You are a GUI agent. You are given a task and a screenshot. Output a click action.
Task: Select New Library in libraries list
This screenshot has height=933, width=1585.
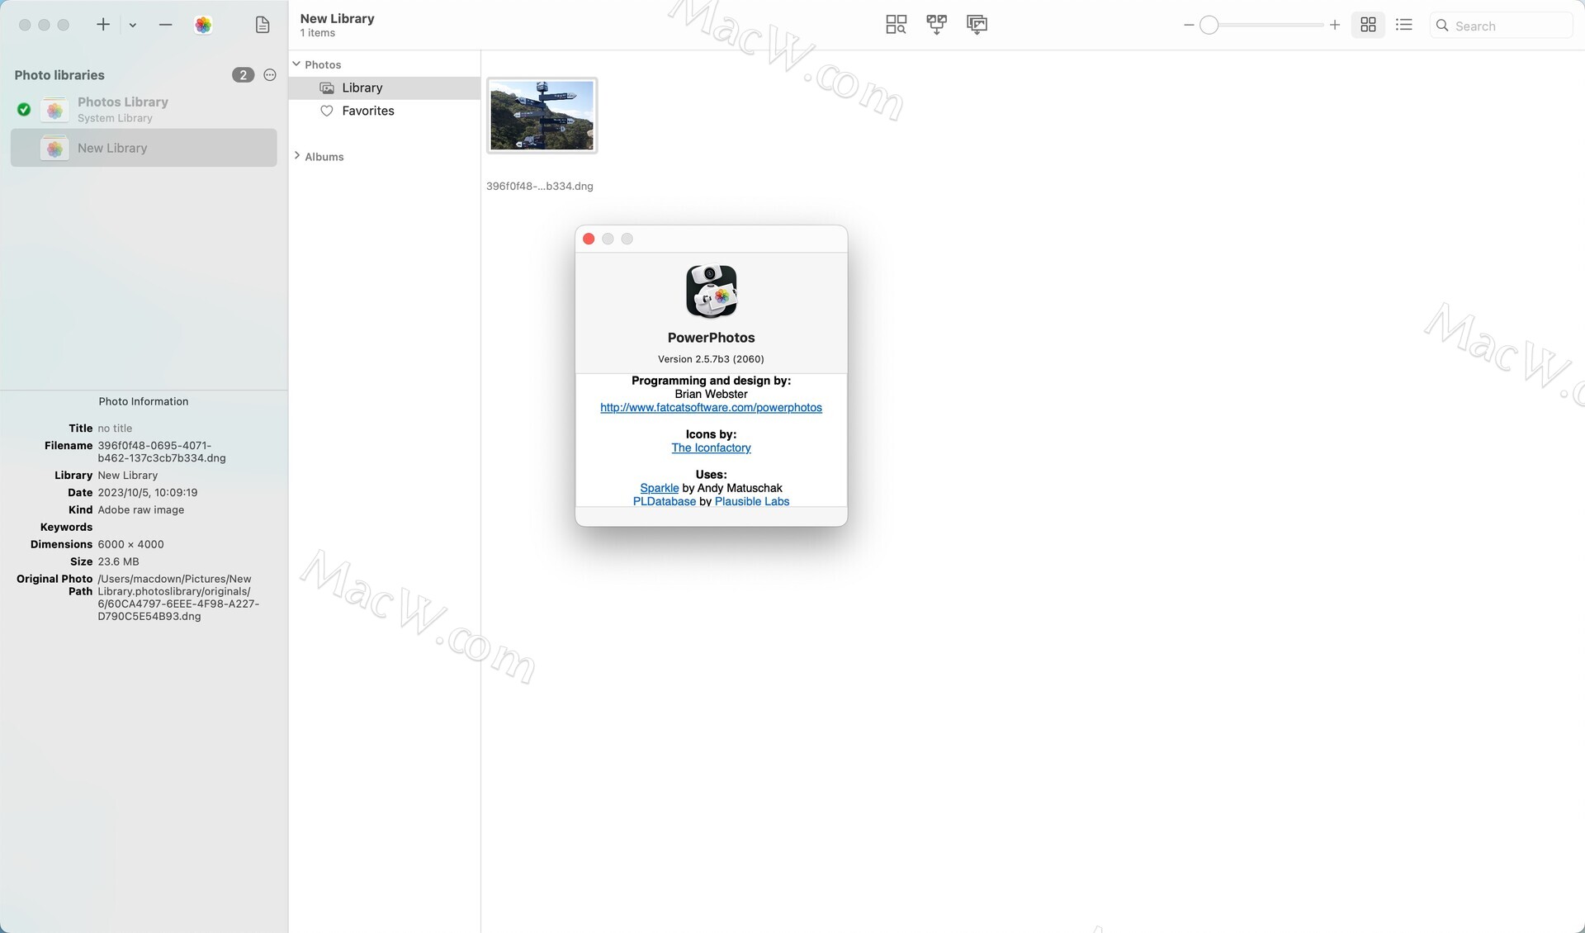[x=144, y=148]
